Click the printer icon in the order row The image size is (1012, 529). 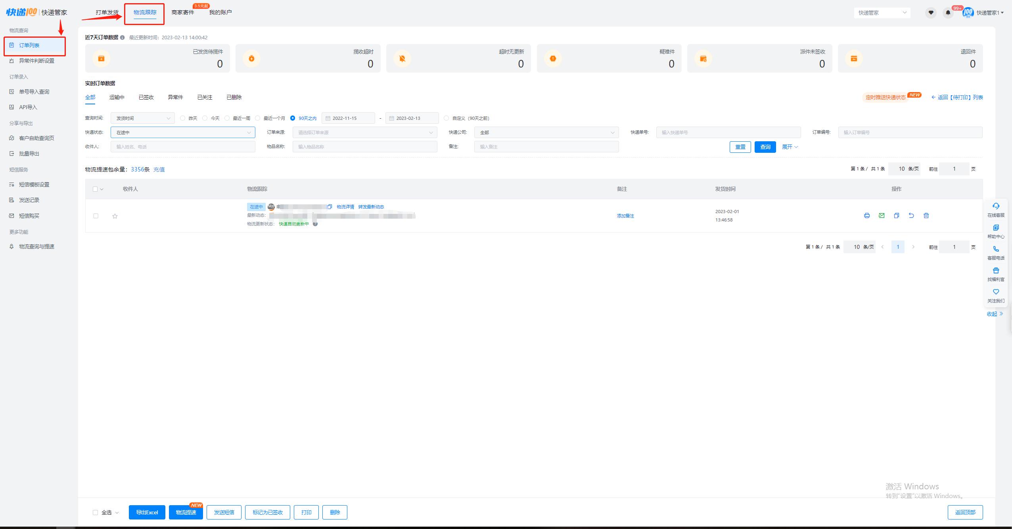[866, 215]
